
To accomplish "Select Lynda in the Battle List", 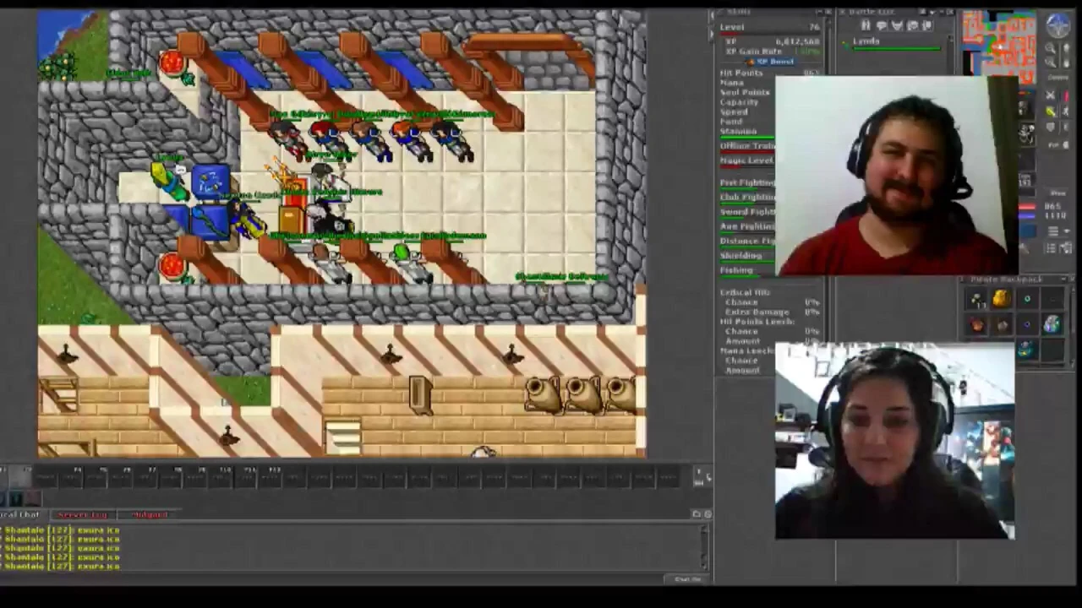I will tap(893, 43).
